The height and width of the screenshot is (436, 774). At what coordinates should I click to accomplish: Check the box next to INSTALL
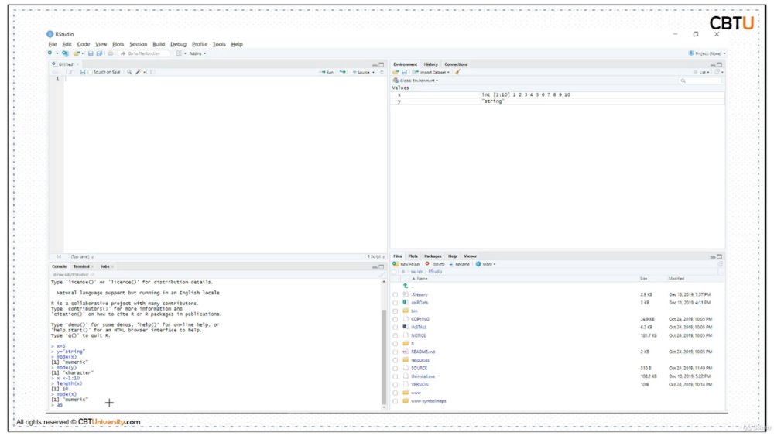[x=395, y=328]
